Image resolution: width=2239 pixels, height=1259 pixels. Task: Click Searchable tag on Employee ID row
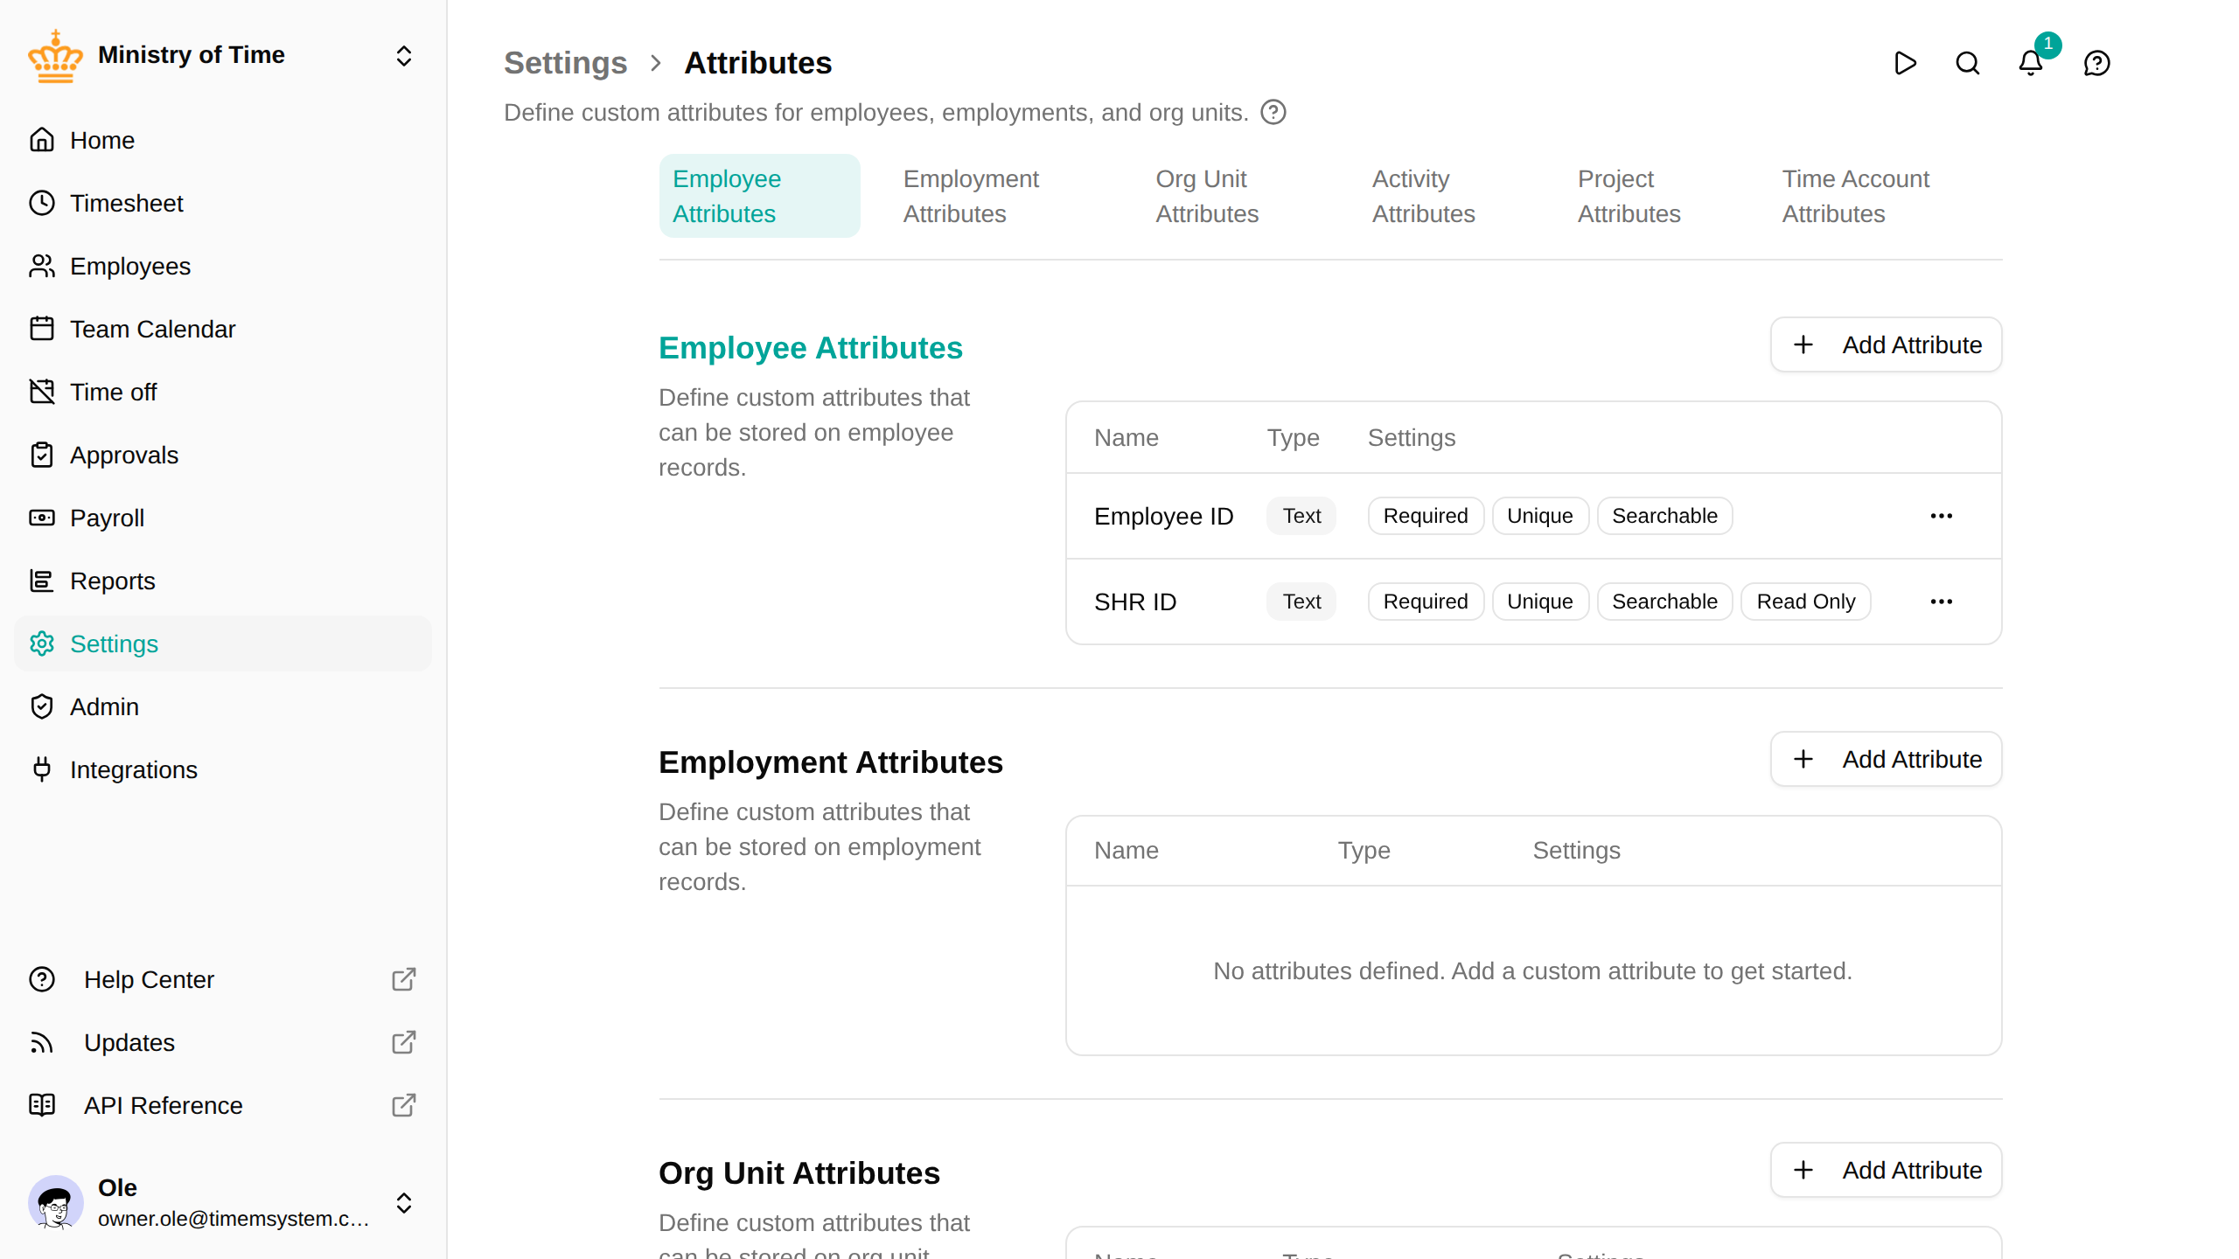[x=1664, y=516]
